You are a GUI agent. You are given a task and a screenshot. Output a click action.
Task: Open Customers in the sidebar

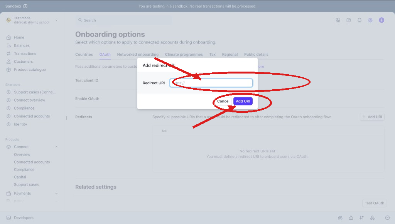23,62
